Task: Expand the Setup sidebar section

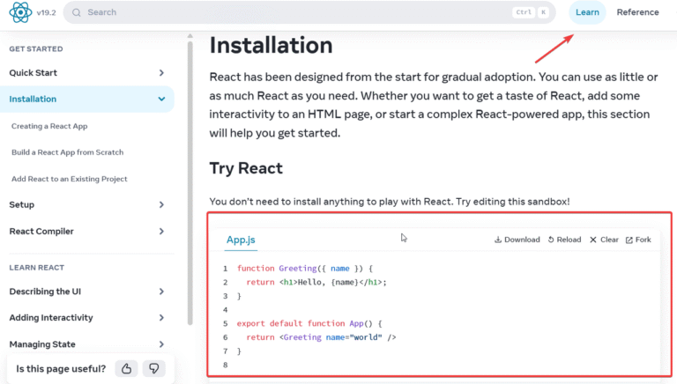Action: coord(161,205)
